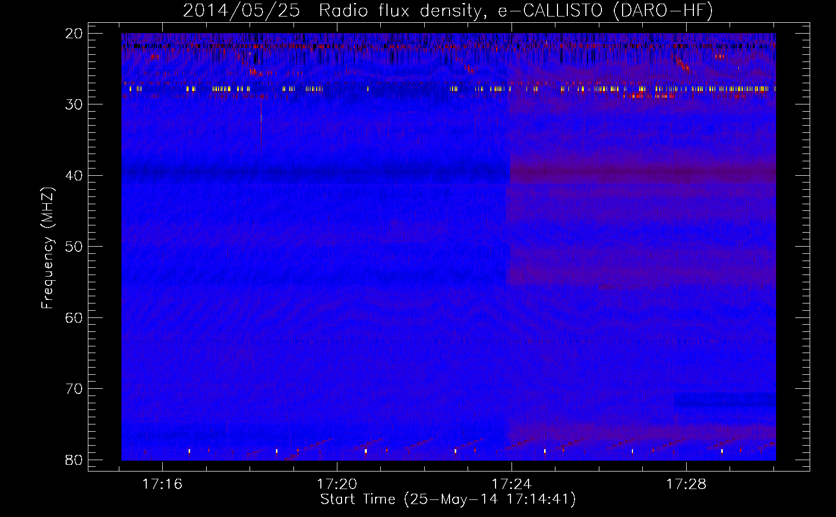This screenshot has width=836, height=517.
Task: Click the 17:24 time tick label
Action: [x=512, y=484]
